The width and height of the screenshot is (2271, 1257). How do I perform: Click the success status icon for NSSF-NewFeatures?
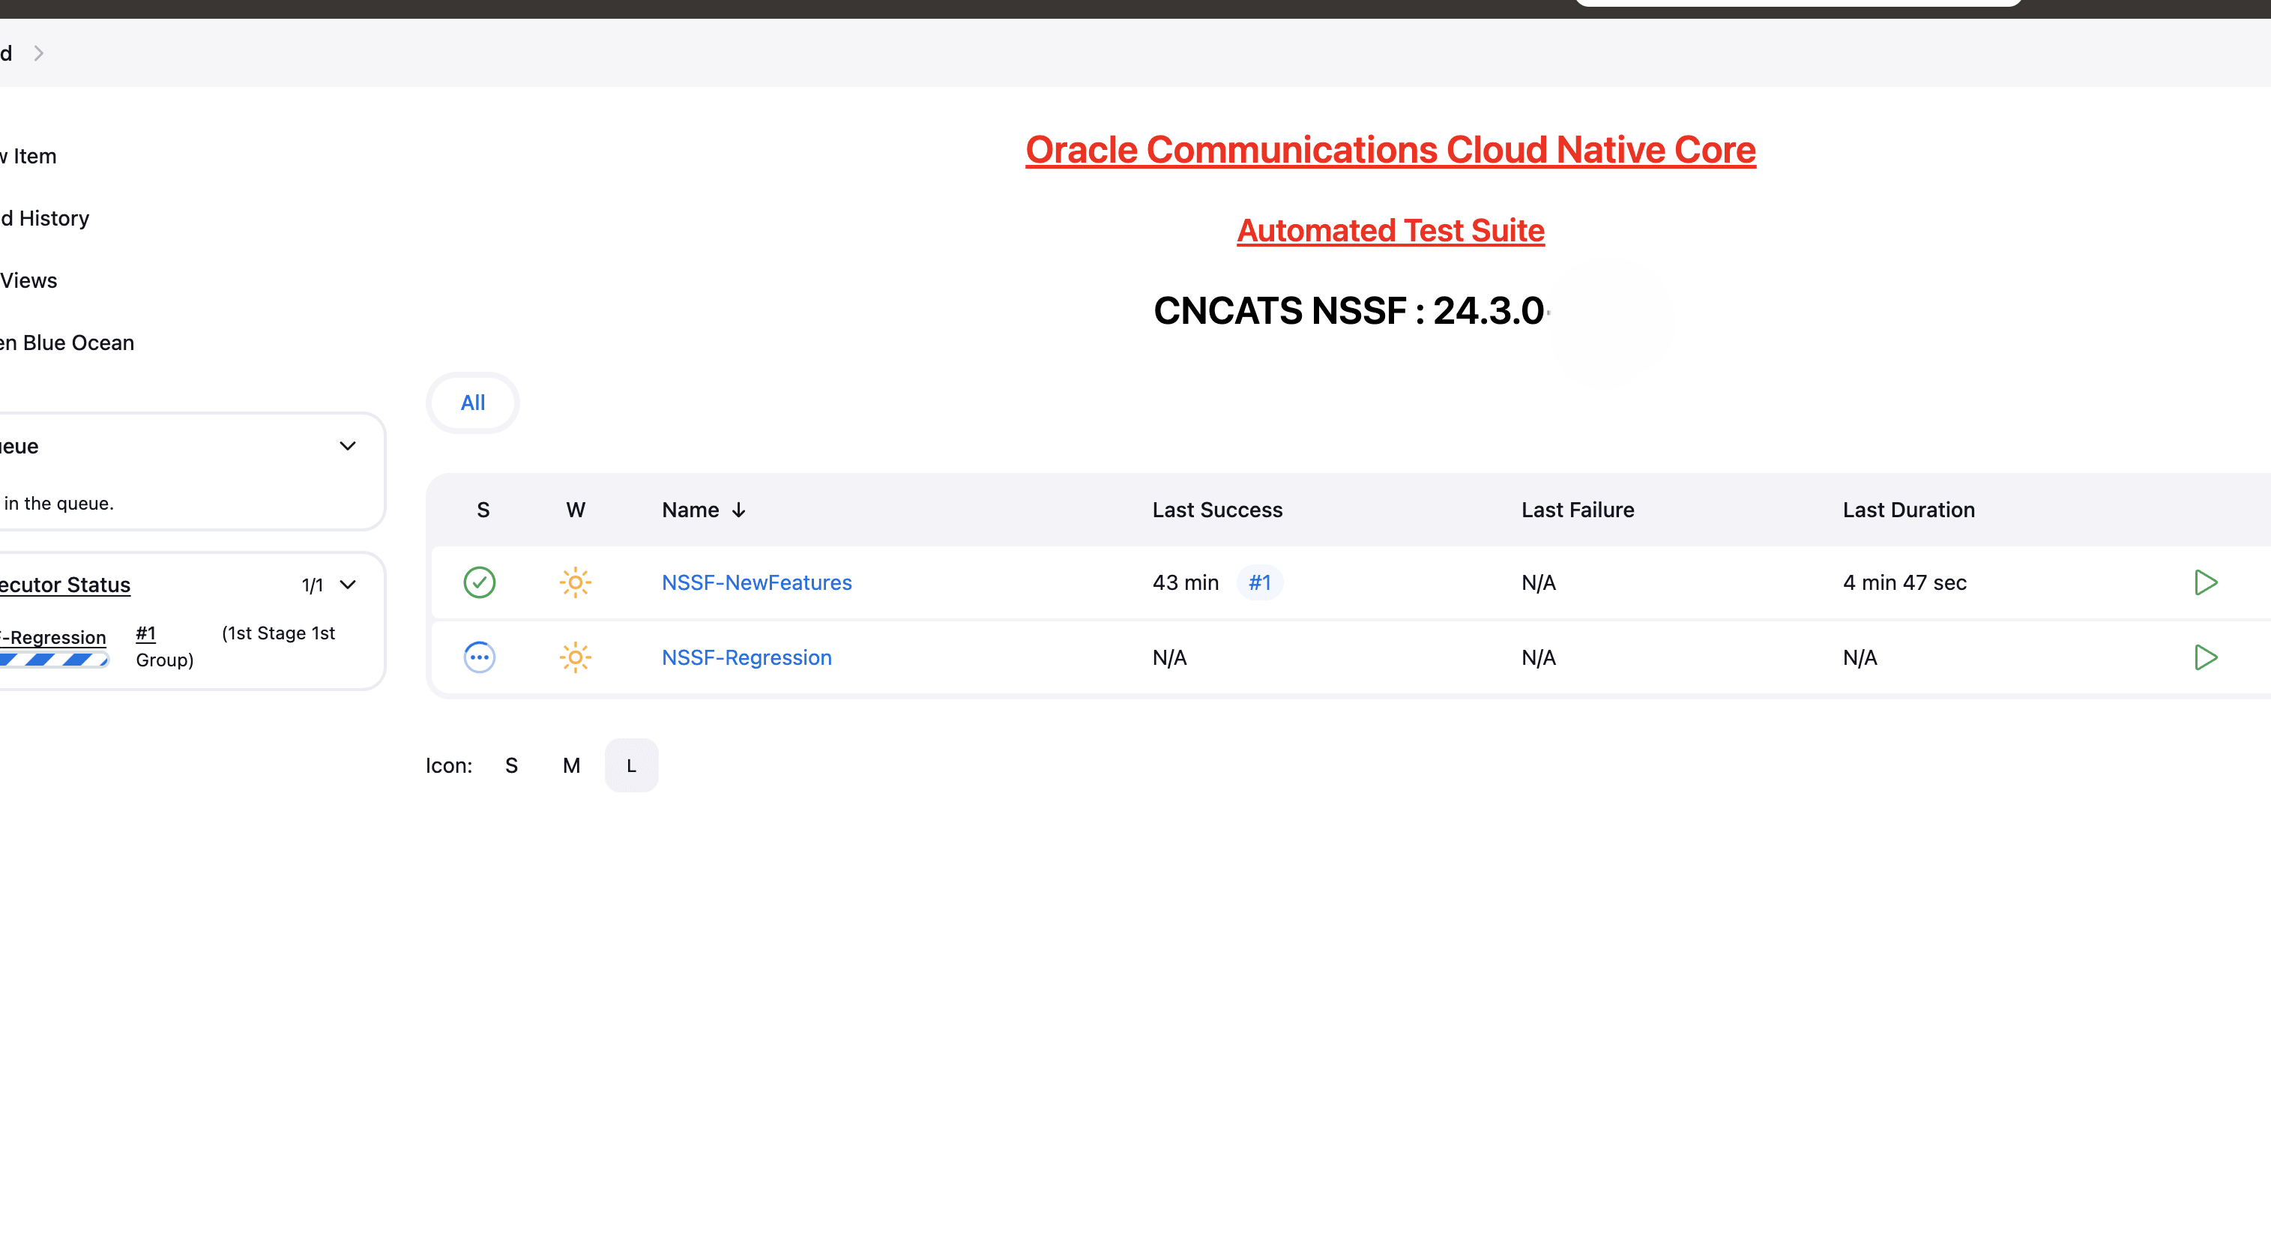tap(479, 582)
